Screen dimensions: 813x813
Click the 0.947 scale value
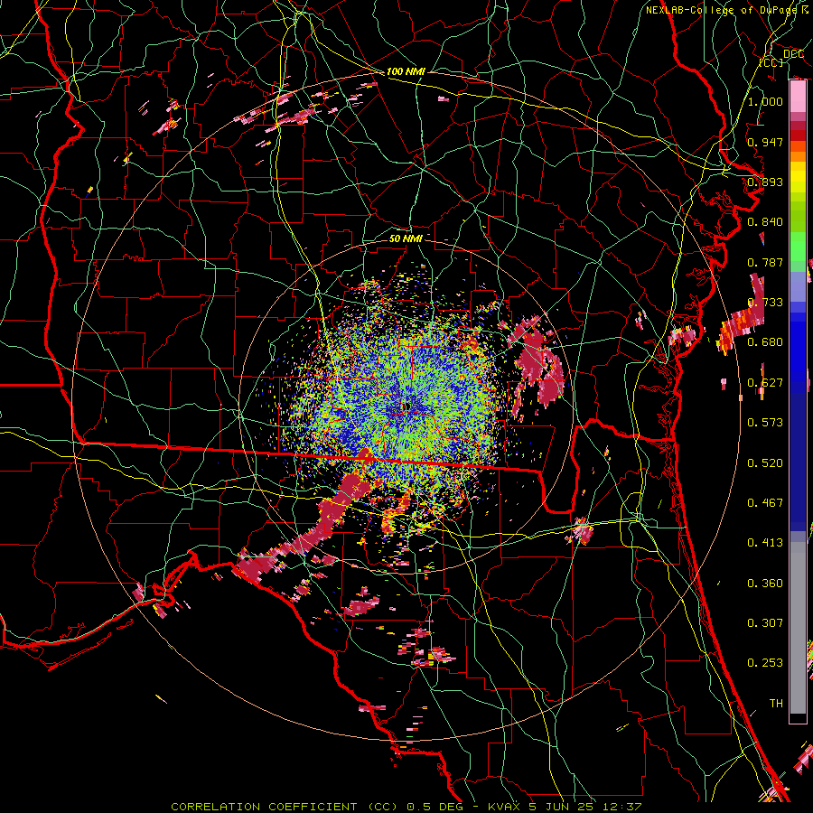pyautogui.click(x=765, y=142)
